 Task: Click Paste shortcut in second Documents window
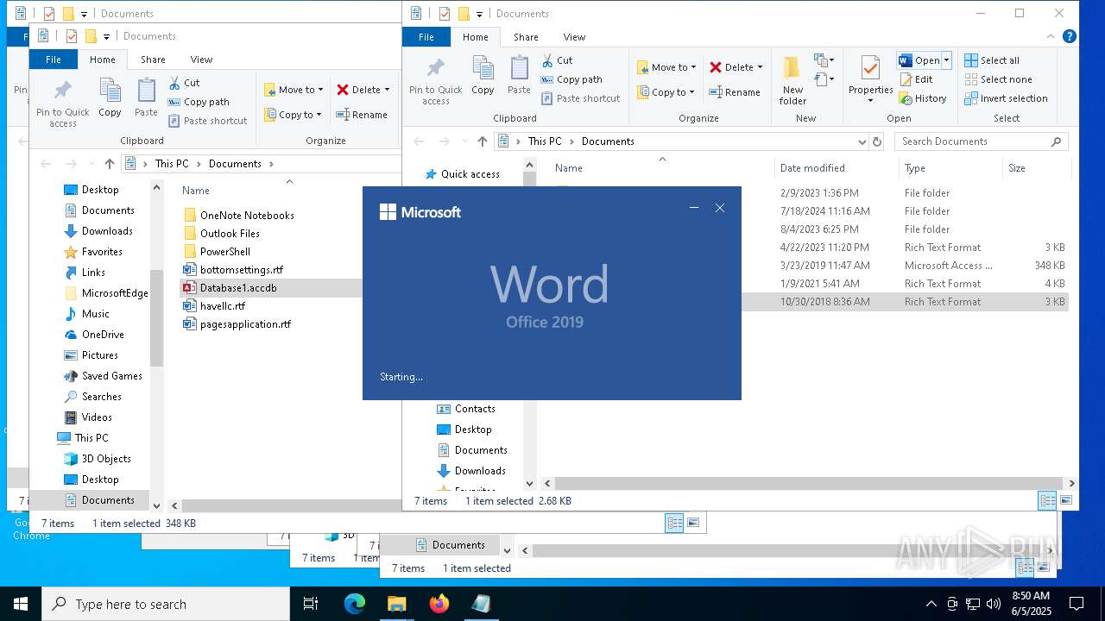tap(207, 121)
